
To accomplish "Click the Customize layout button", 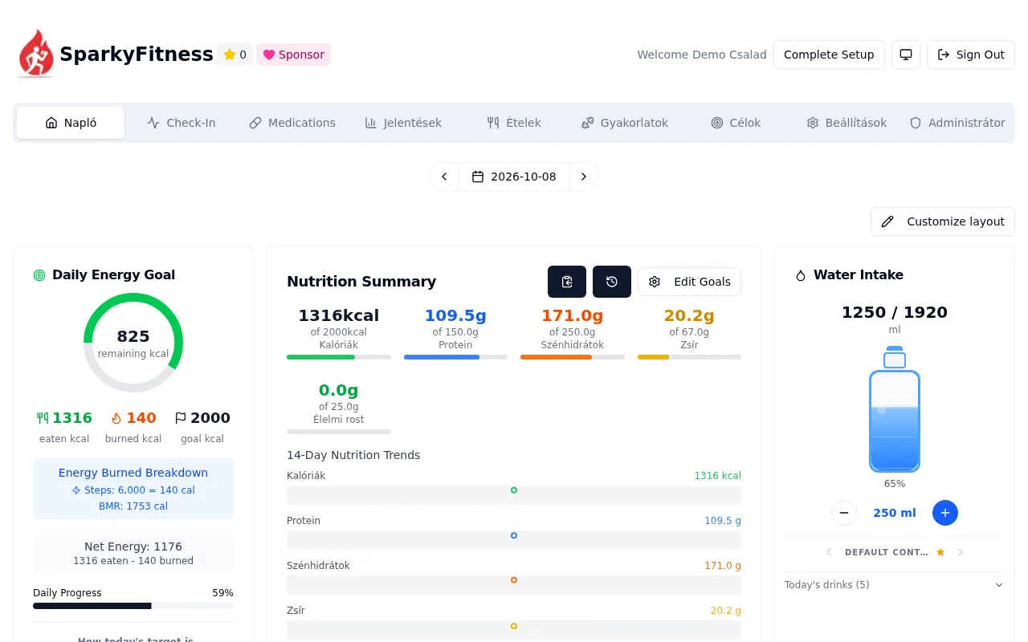I will 943,221.
